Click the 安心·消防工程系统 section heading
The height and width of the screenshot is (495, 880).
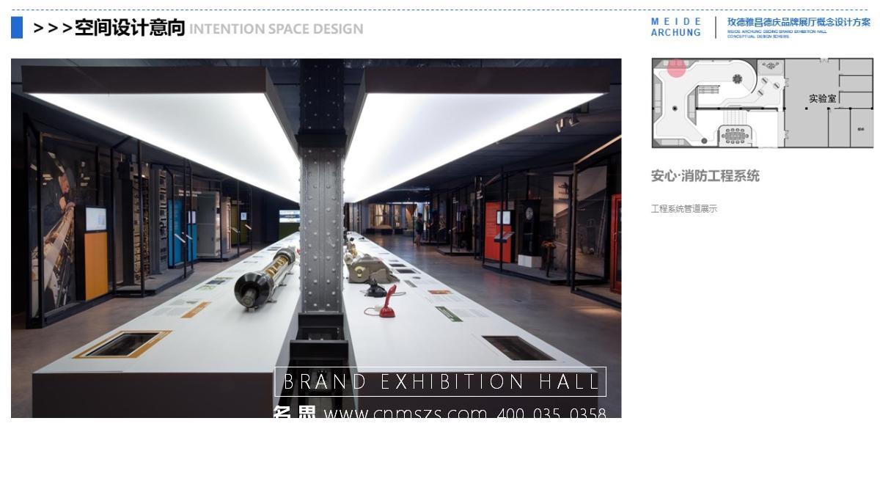point(705,176)
